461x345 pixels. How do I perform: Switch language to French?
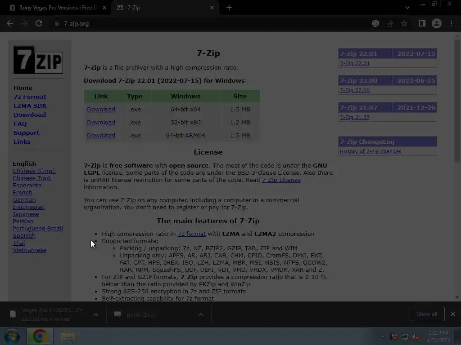(23, 192)
